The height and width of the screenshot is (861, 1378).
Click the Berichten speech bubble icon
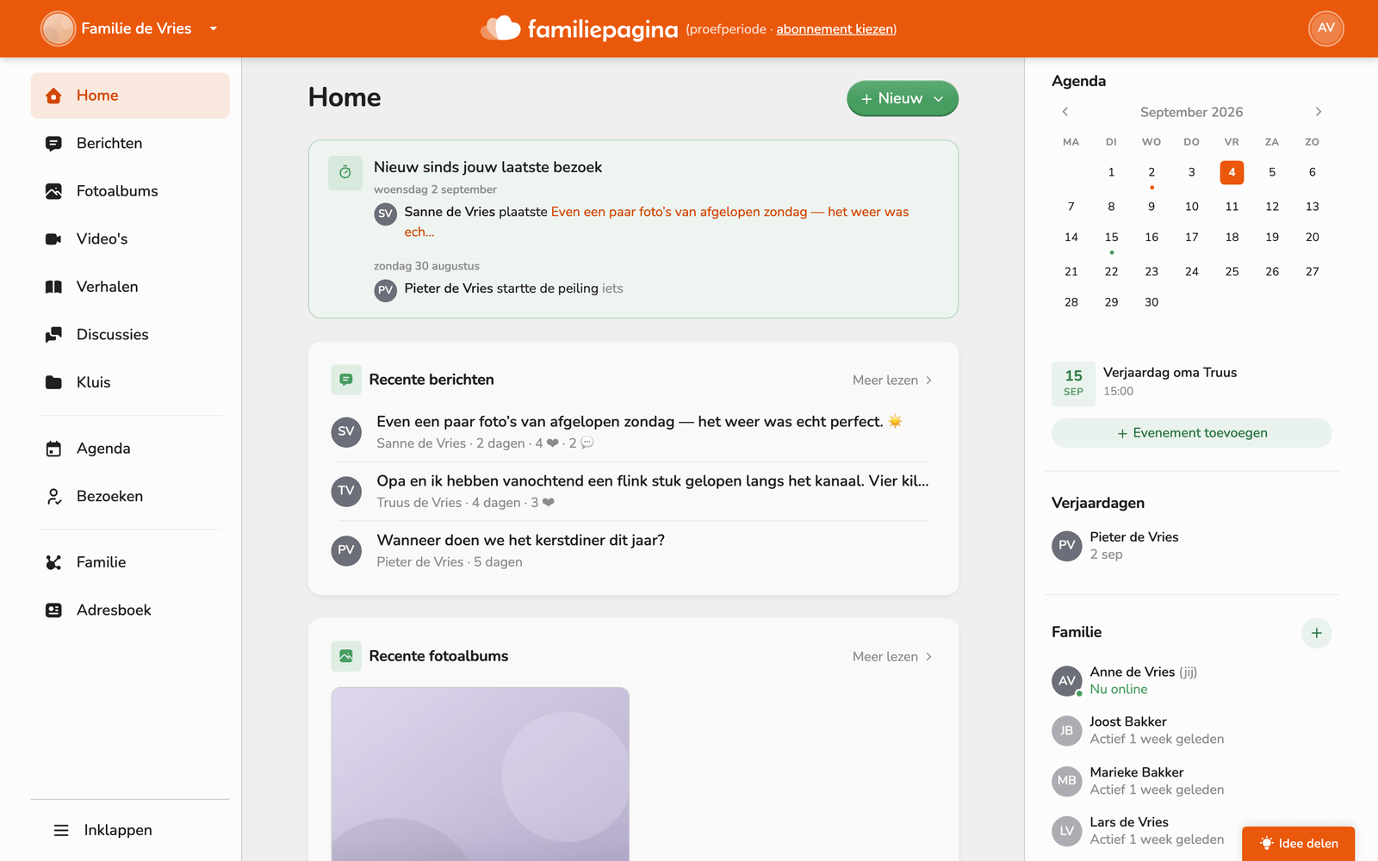[x=53, y=144]
